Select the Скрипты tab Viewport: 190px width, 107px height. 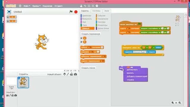[x=85, y=11]
